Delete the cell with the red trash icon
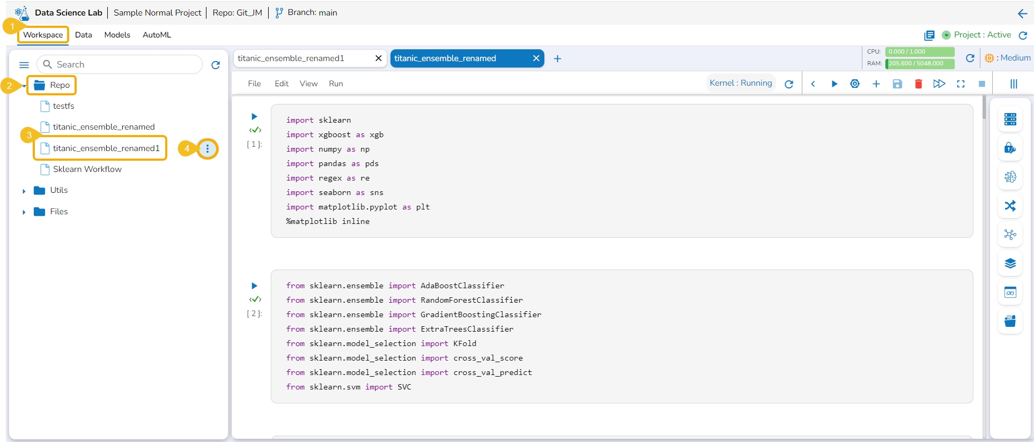 coord(918,84)
